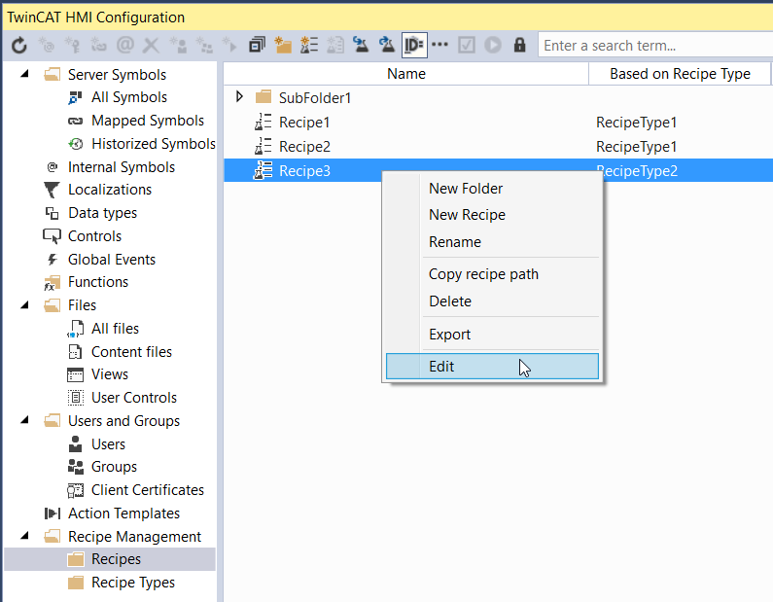Choose New Recipe from context menu
The image size is (773, 602).
click(492, 215)
